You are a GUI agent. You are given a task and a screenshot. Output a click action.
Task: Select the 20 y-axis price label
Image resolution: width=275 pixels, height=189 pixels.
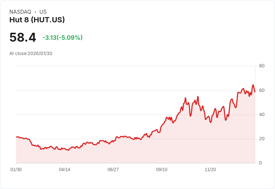pyautogui.click(x=262, y=138)
